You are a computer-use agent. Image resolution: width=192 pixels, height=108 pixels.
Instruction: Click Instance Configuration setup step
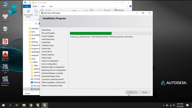50,61
